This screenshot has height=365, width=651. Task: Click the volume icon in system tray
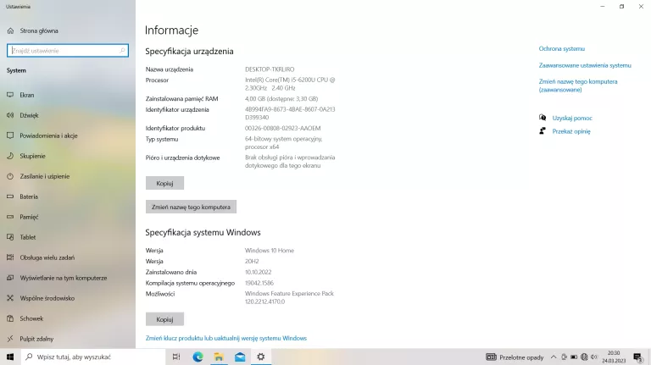pos(593,357)
